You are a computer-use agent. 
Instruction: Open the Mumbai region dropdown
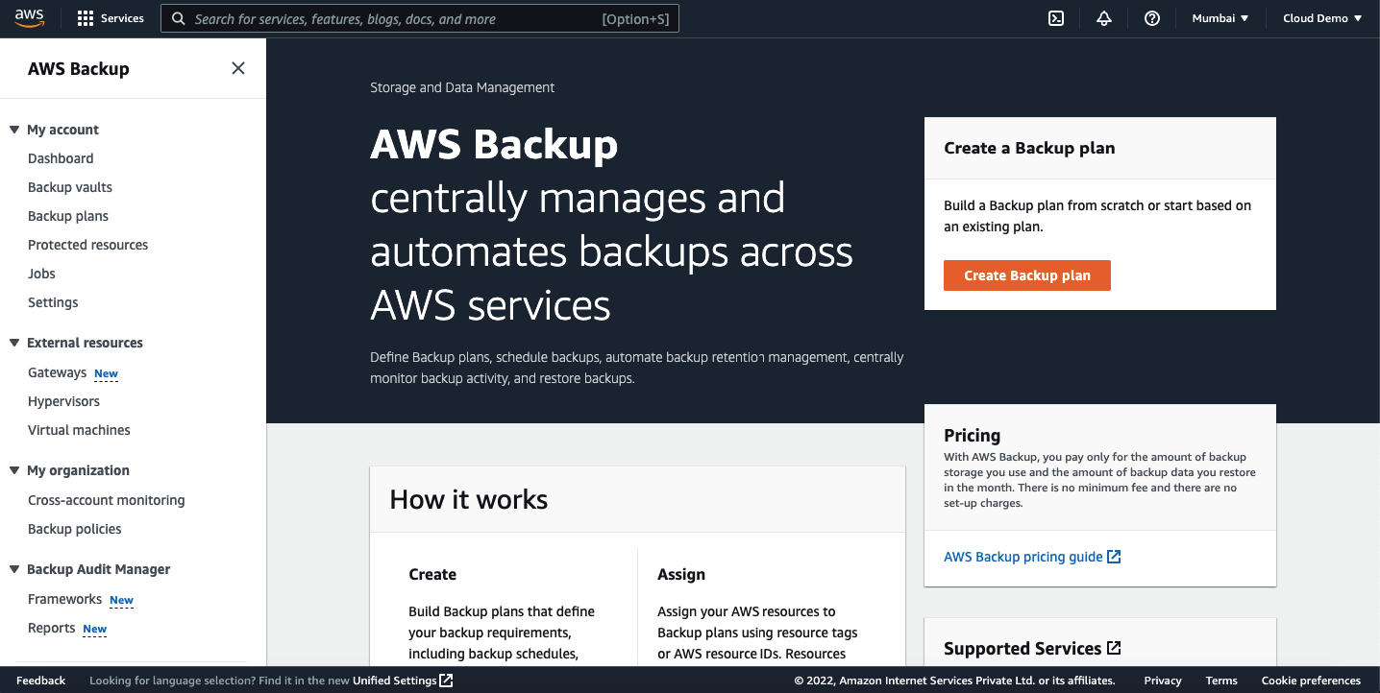tap(1220, 18)
